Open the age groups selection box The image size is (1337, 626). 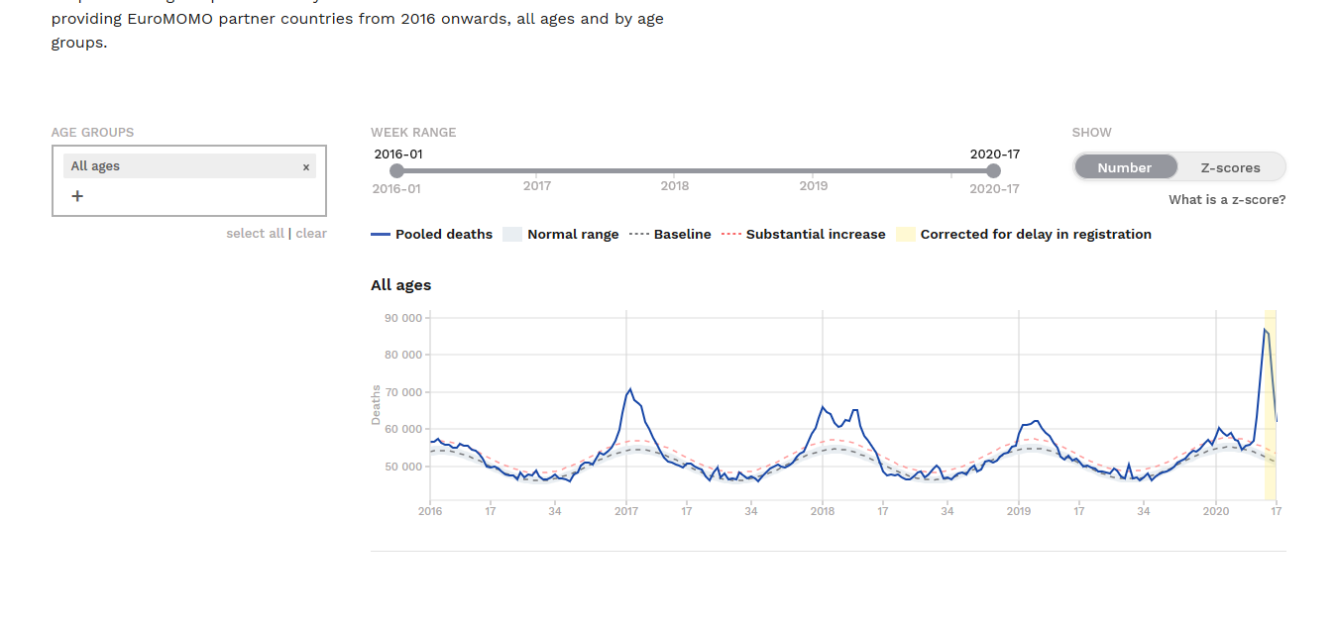coord(188,196)
